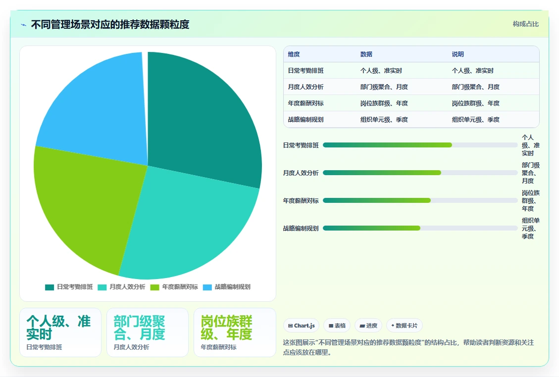
Task: Click the 日常考勤排班 progress bar
Action: [420, 145]
